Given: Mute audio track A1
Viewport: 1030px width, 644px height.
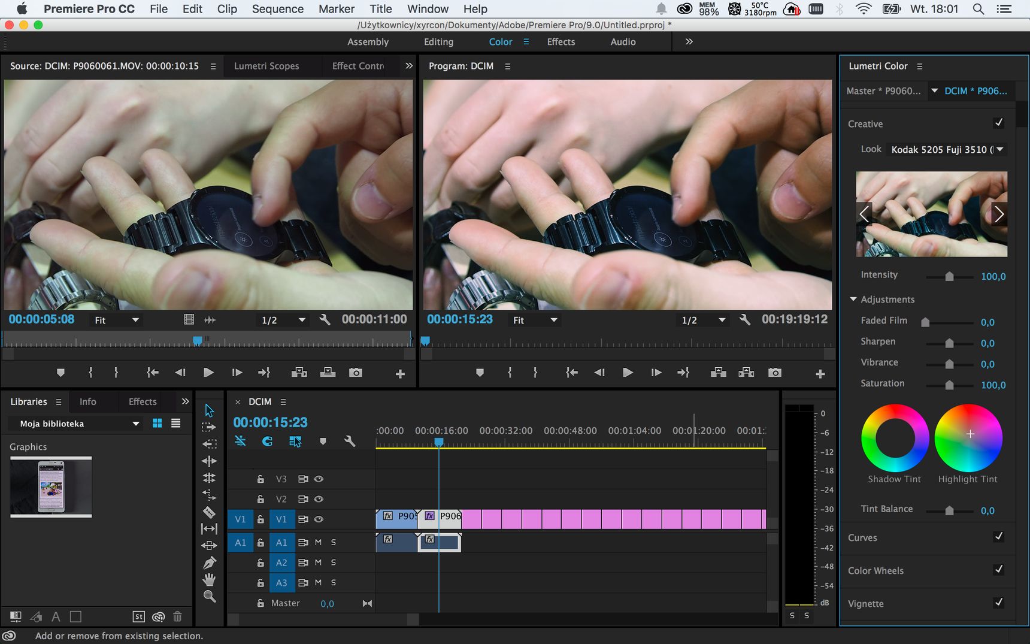Looking at the screenshot, I should (318, 543).
